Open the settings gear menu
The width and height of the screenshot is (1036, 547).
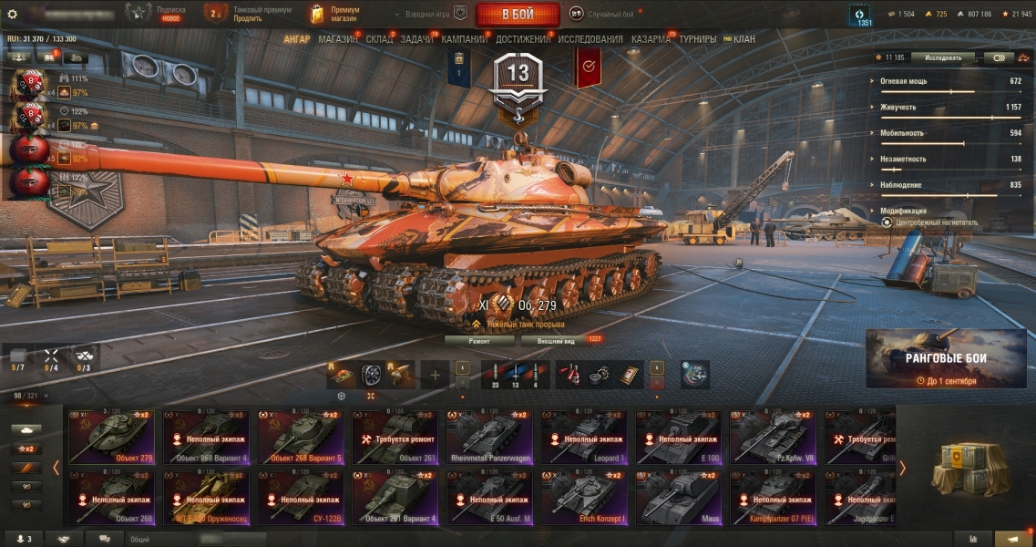click(x=12, y=14)
